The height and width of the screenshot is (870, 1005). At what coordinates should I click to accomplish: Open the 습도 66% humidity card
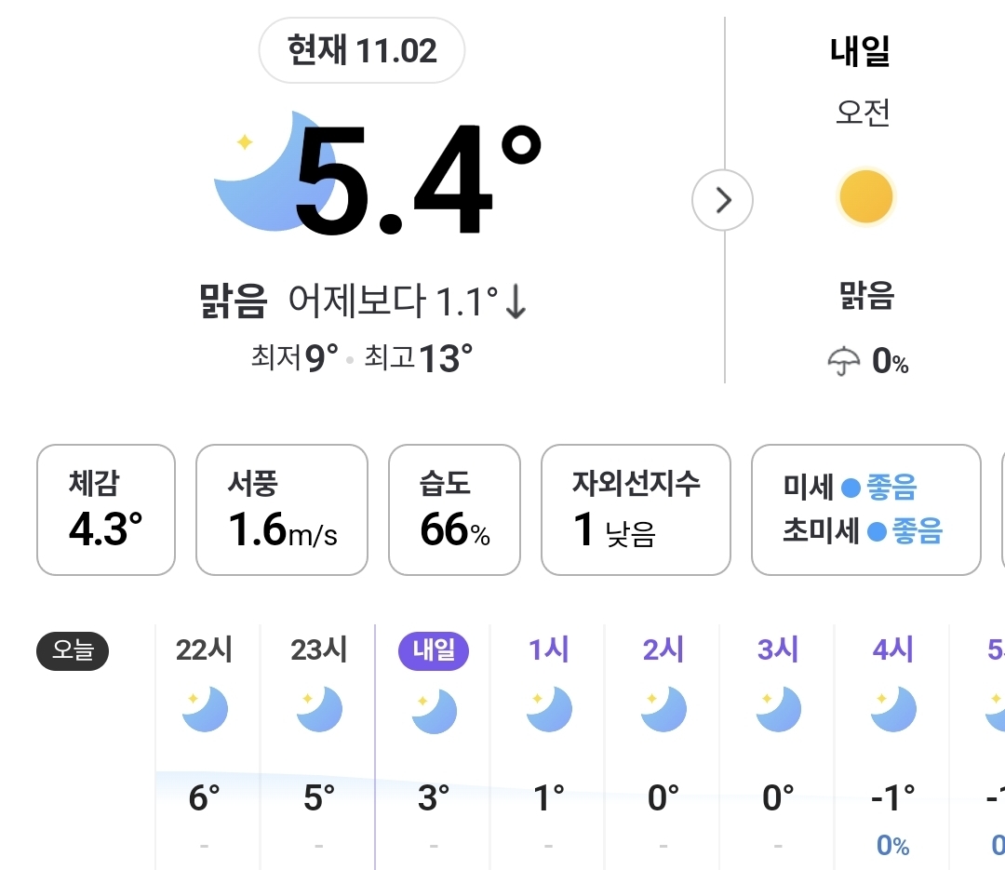454,510
